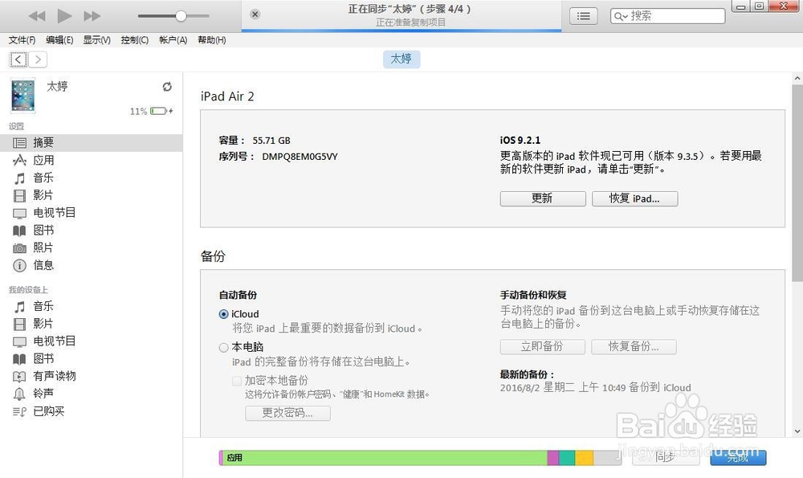Click the serial number DMPQ8EM0G5VY

(x=300, y=157)
